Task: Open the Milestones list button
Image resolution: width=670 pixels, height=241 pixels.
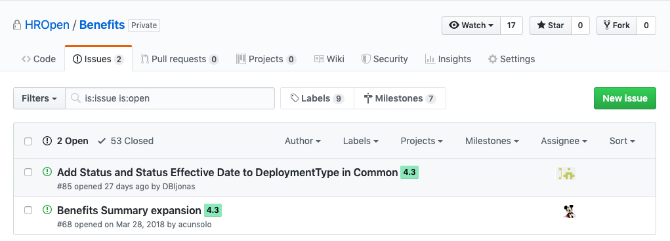Action: click(400, 98)
